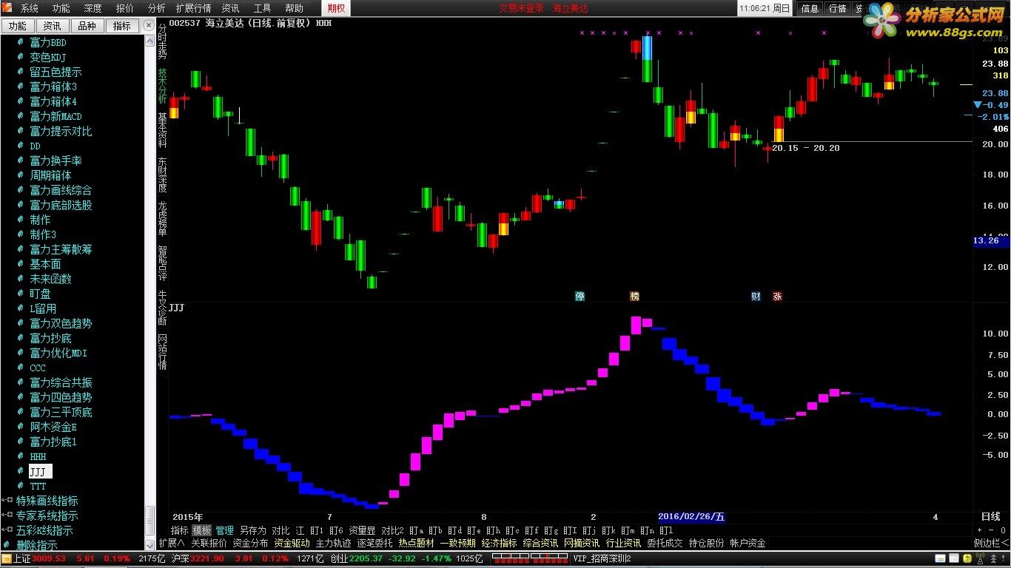1011x568 pixels.
Task: Collapse the 侧边栏 sidebar toggle
Action: pos(992,543)
